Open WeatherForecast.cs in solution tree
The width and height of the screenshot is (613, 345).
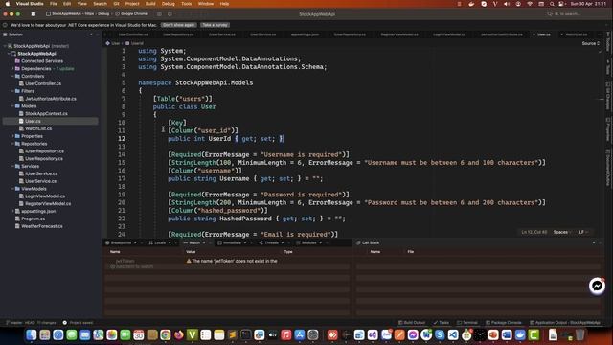click(41, 226)
